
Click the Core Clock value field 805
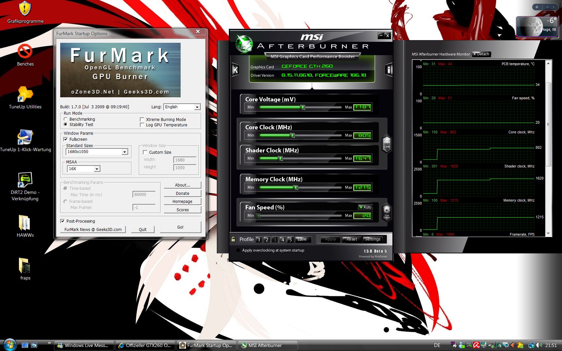coord(363,135)
